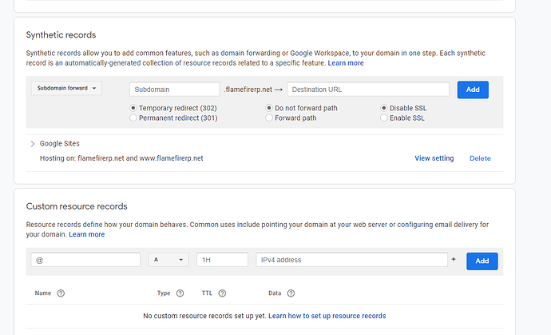
Task: Select Temporary redirect (302) option
Action: click(x=133, y=108)
